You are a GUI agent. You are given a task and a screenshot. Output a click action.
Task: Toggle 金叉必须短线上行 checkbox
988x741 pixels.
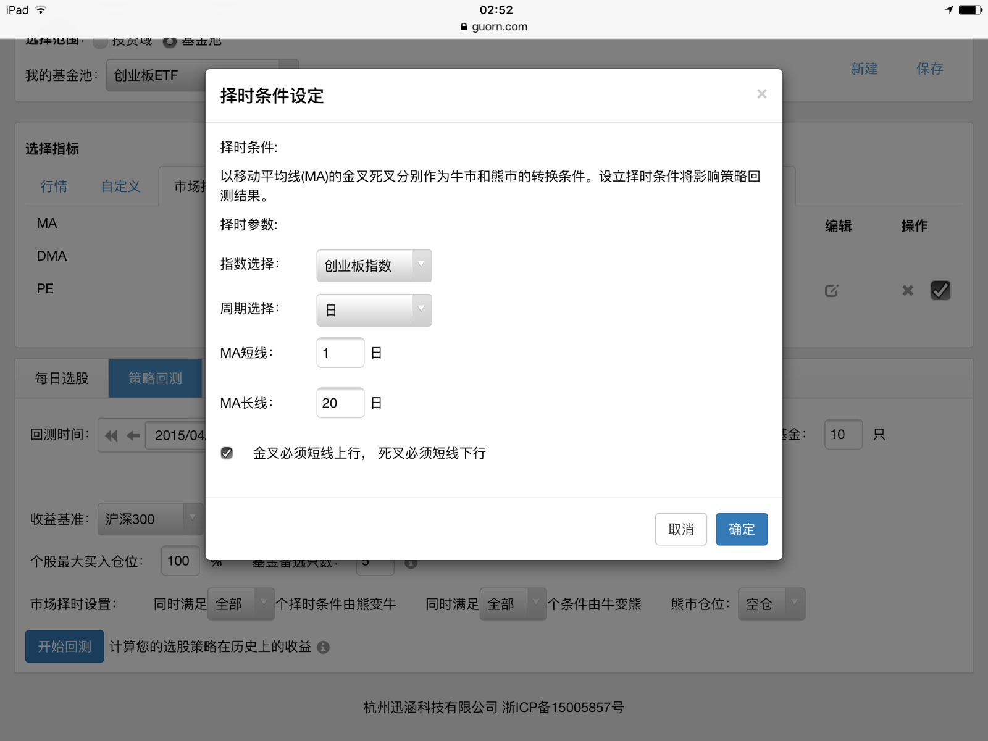coord(227,453)
